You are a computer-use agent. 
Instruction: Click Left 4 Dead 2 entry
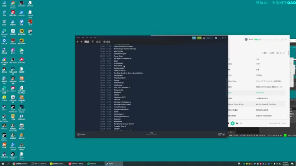(x=118, y=114)
